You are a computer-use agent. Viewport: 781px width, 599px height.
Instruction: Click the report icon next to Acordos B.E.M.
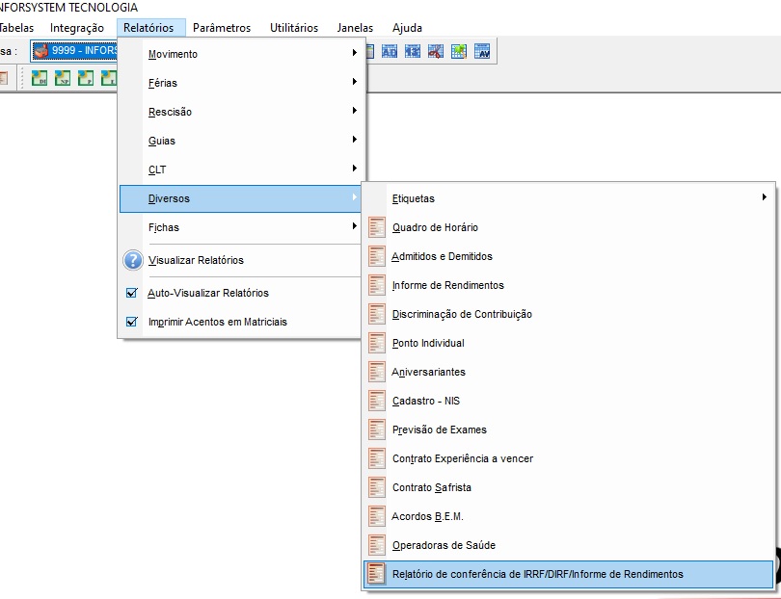377,516
